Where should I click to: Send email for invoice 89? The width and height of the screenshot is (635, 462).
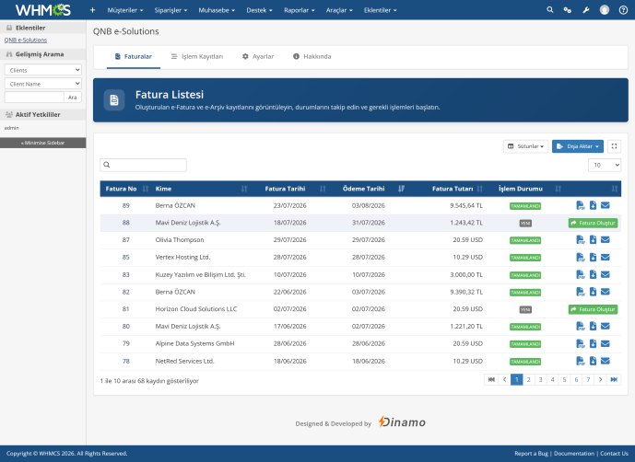pos(605,205)
